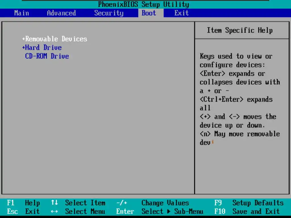The width and height of the screenshot is (291, 218).
Task: Click the 'Select Item' footer text
Action: click(85, 203)
